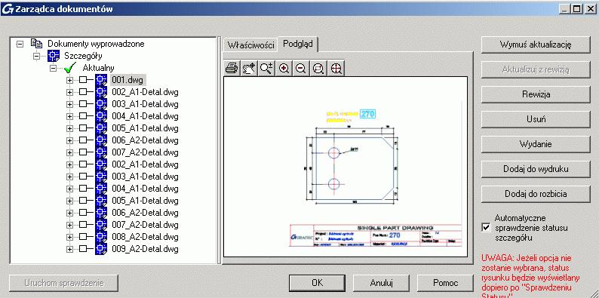Click the Wydanie button
The height and width of the screenshot is (298, 599).
pyautogui.click(x=536, y=144)
